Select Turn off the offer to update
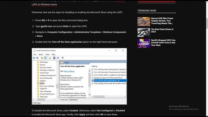Viewport: 208px width, 117px height. point(109,75)
